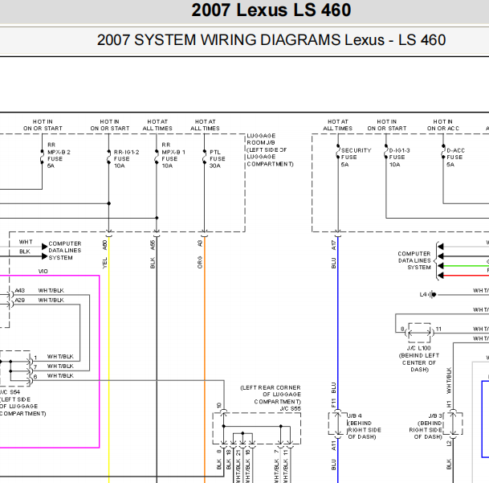
Task: Click the "L4" ground point label
Action: (x=423, y=294)
